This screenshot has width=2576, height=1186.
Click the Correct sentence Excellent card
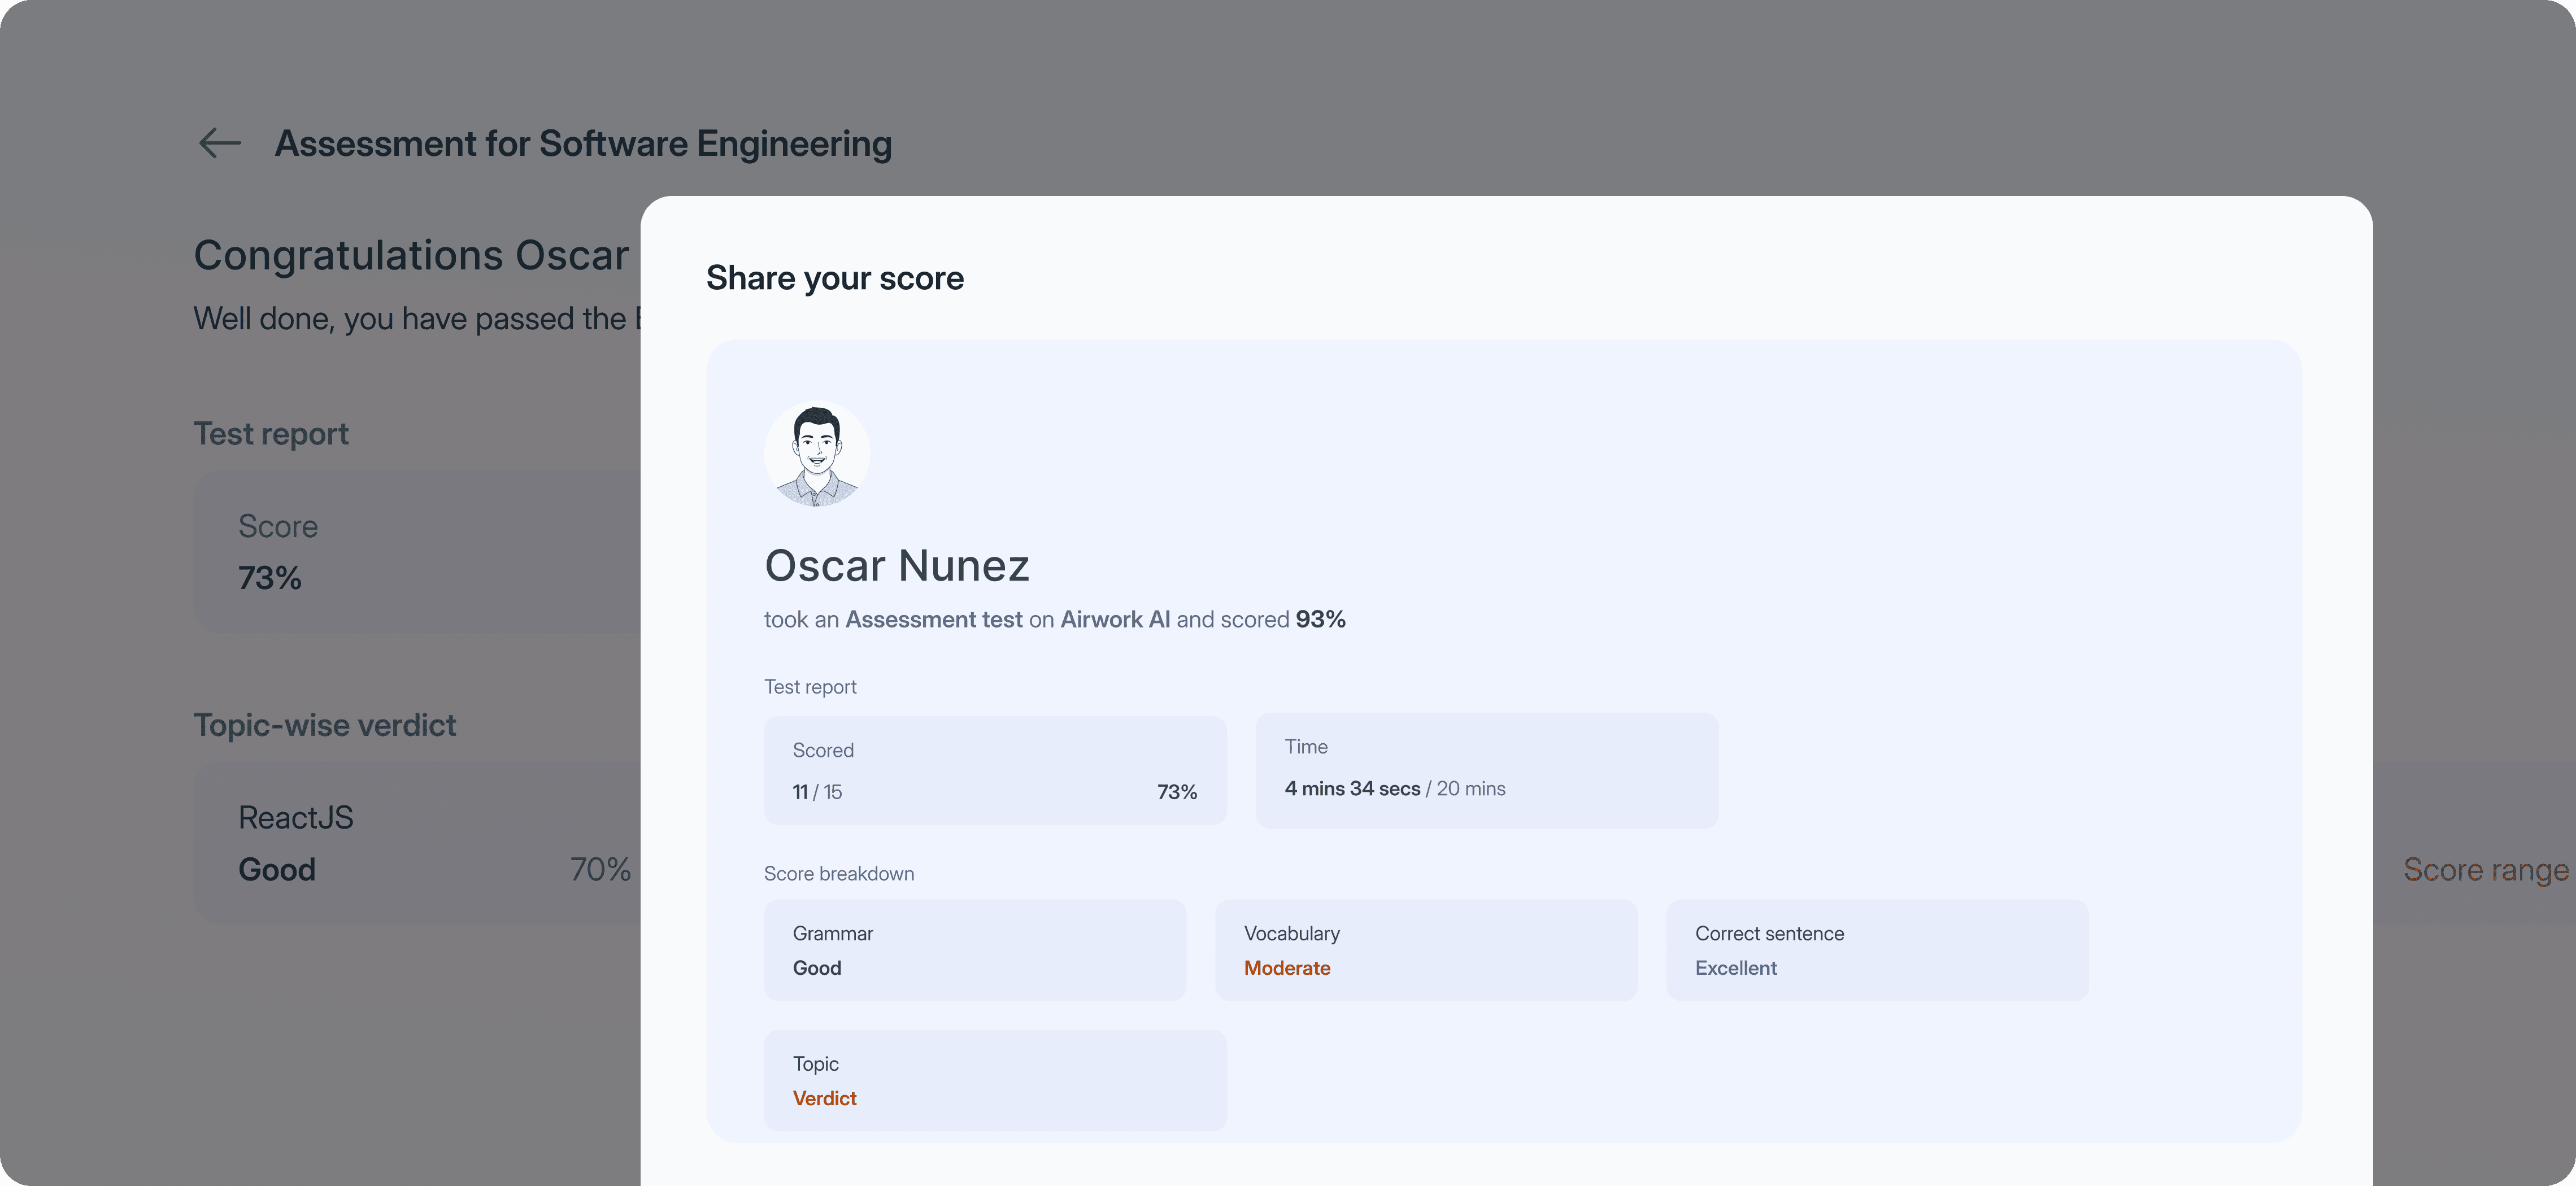tap(1876, 950)
